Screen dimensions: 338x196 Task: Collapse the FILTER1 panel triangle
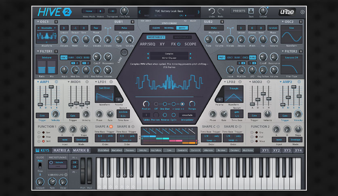pos(38,51)
